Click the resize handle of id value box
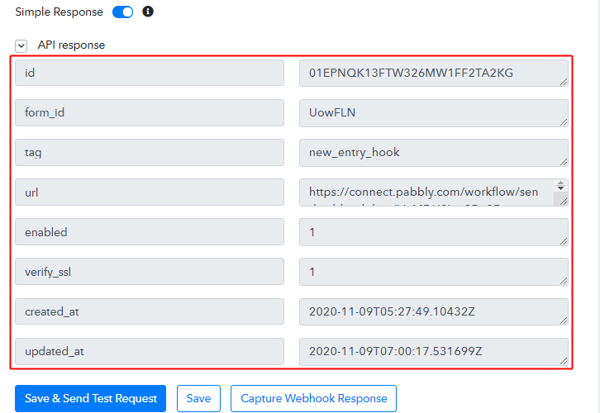Viewport: 600px width, 413px height. pos(564,82)
